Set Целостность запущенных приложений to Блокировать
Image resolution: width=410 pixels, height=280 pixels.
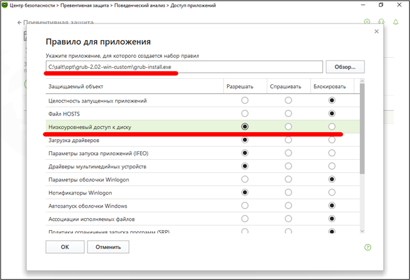(x=332, y=101)
